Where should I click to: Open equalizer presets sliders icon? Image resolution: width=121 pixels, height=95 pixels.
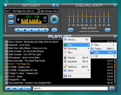click(x=108, y=30)
